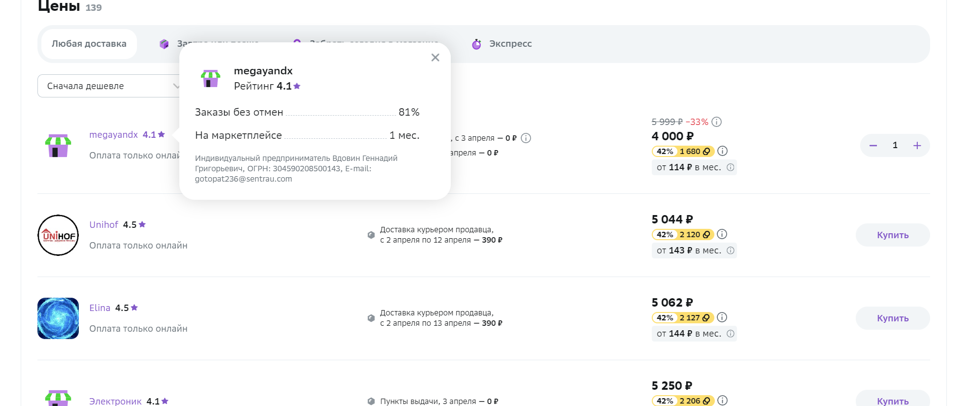Image resolution: width=972 pixels, height=406 pixels.
Task: Select the Любая доставка tab
Action: (89, 44)
